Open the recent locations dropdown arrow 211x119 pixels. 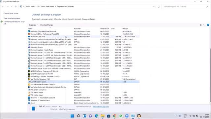[12, 7]
